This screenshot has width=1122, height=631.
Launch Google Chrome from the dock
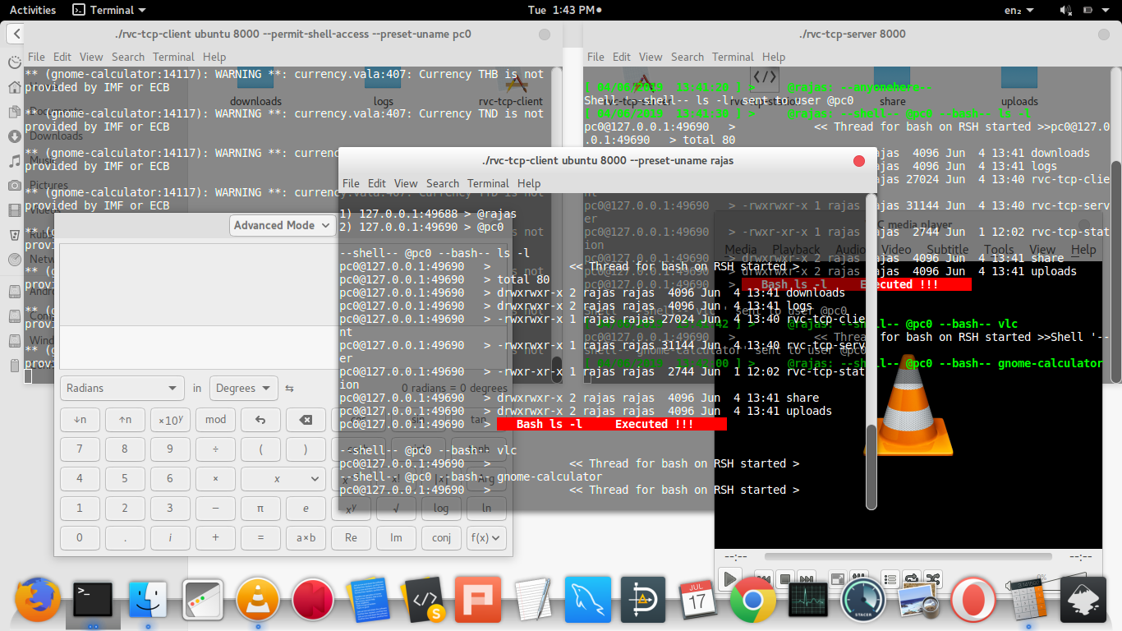(753, 599)
